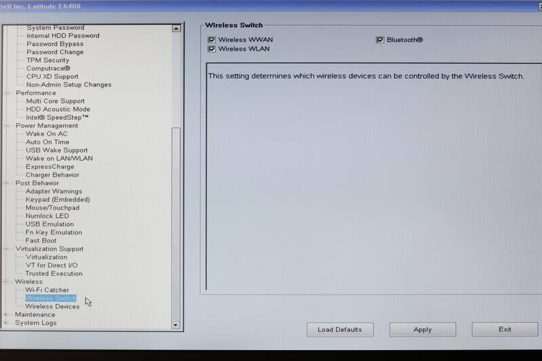Image resolution: width=542 pixels, height=361 pixels.
Task: Open Fn Key Emulation setting
Action: 54,232
